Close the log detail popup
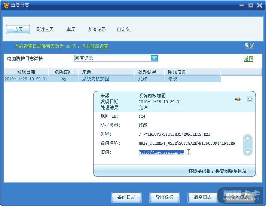The width and height of the screenshot is (266, 206). tap(250, 99)
